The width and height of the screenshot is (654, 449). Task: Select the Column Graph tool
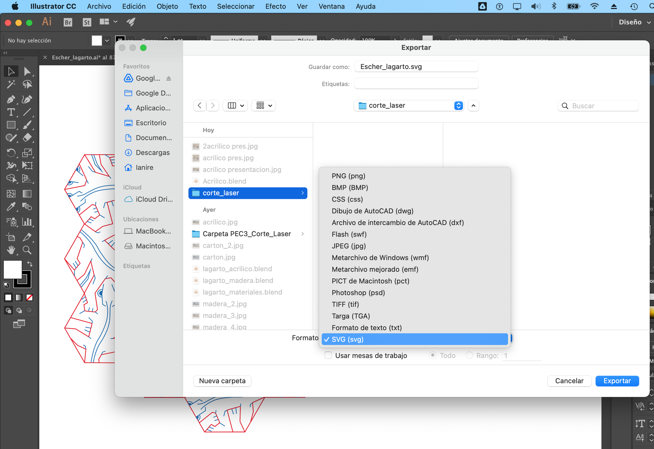coord(27,222)
